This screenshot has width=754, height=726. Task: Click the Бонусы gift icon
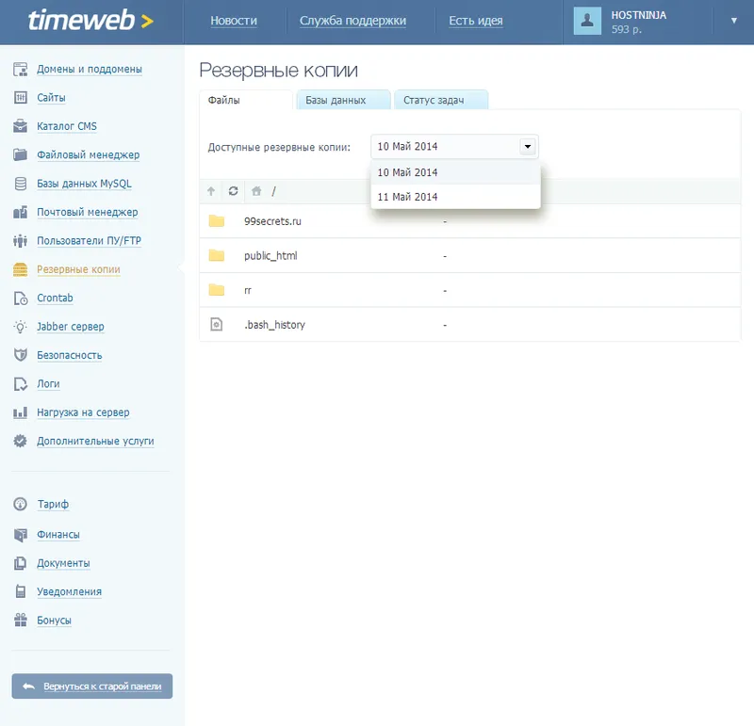(20, 620)
